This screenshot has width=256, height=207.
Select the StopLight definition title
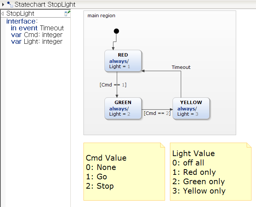(x=20, y=13)
